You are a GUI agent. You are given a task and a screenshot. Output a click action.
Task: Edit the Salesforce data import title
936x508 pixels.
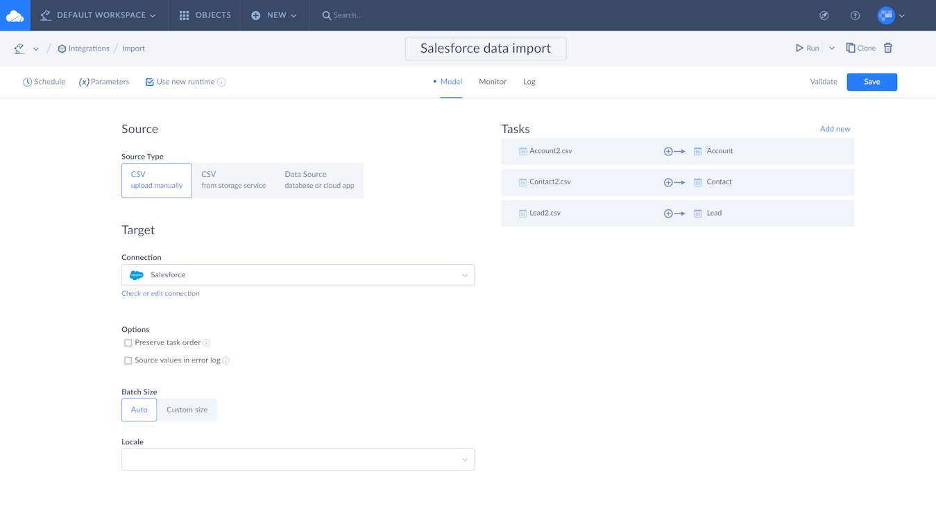point(486,49)
